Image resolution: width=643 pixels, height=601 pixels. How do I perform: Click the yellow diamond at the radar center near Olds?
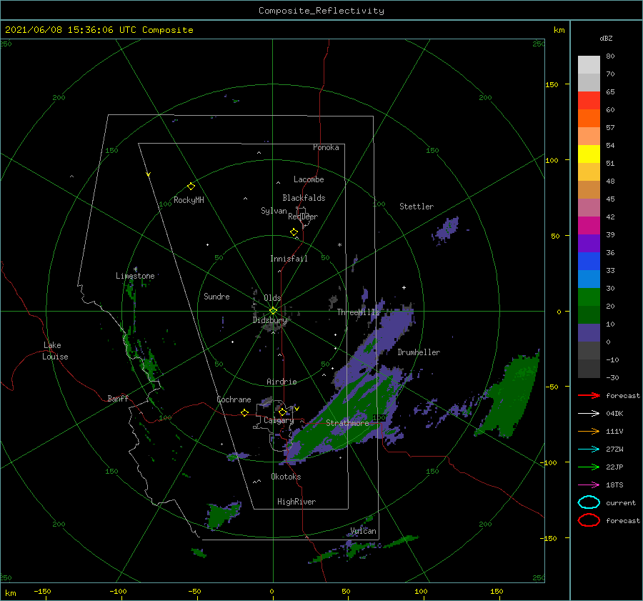click(x=273, y=311)
